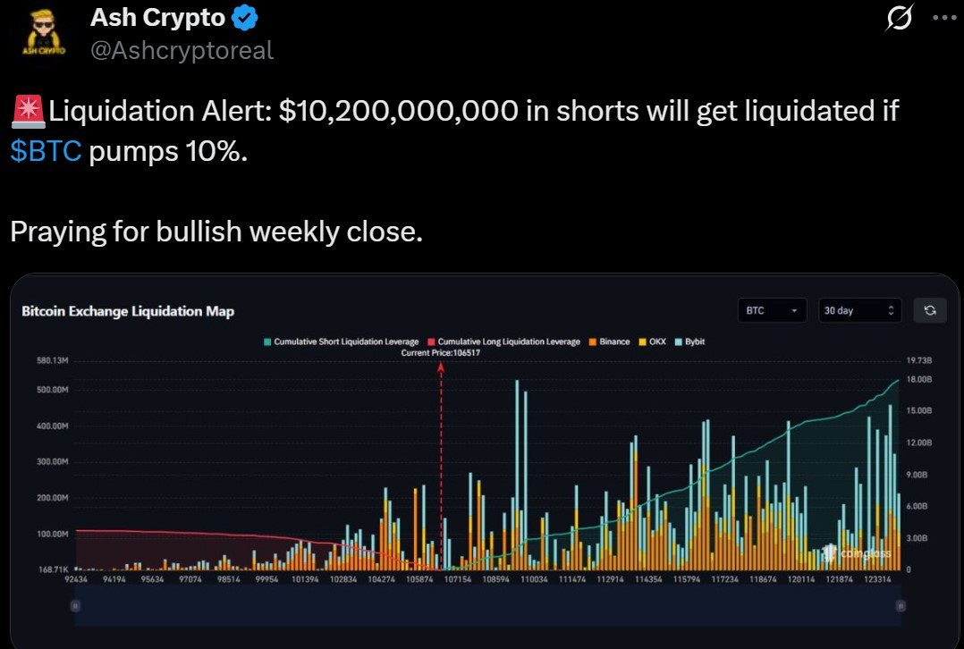Open the @Ashcryptoreal handle link
The image size is (964, 649).
pyautogui.click(x=182, y=50)
